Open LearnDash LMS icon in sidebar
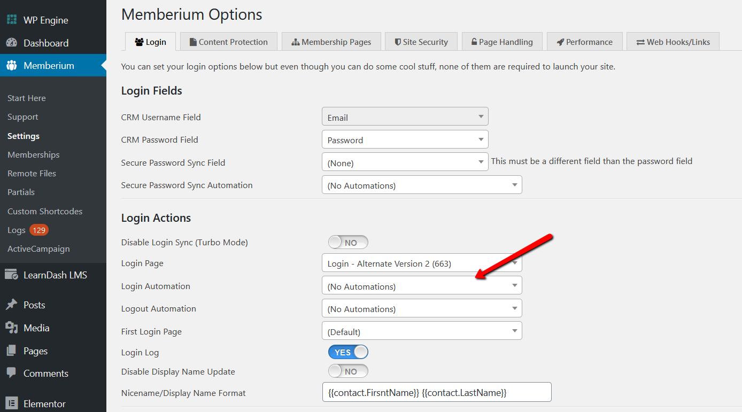Screen dimensions: 742x412 (x=11, y=275)
